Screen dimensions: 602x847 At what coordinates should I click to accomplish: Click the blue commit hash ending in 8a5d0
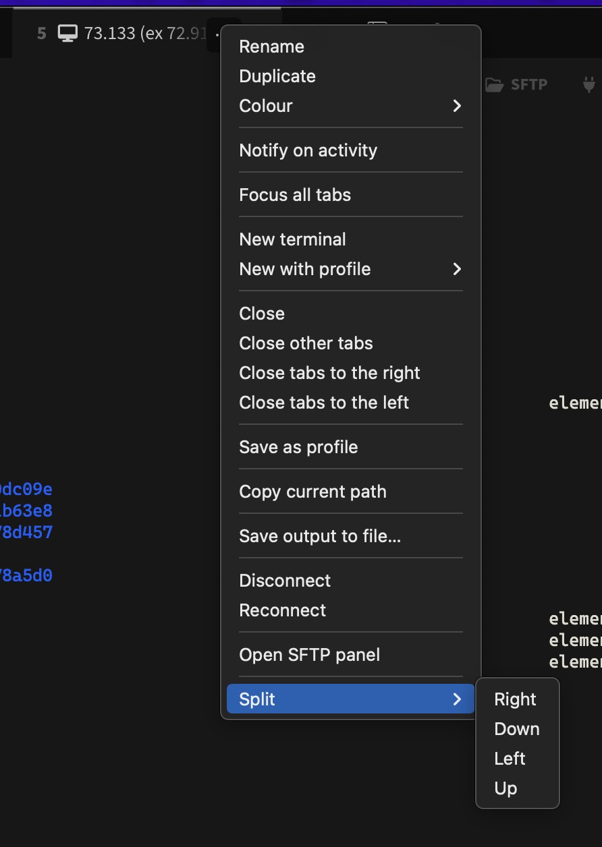26,575
